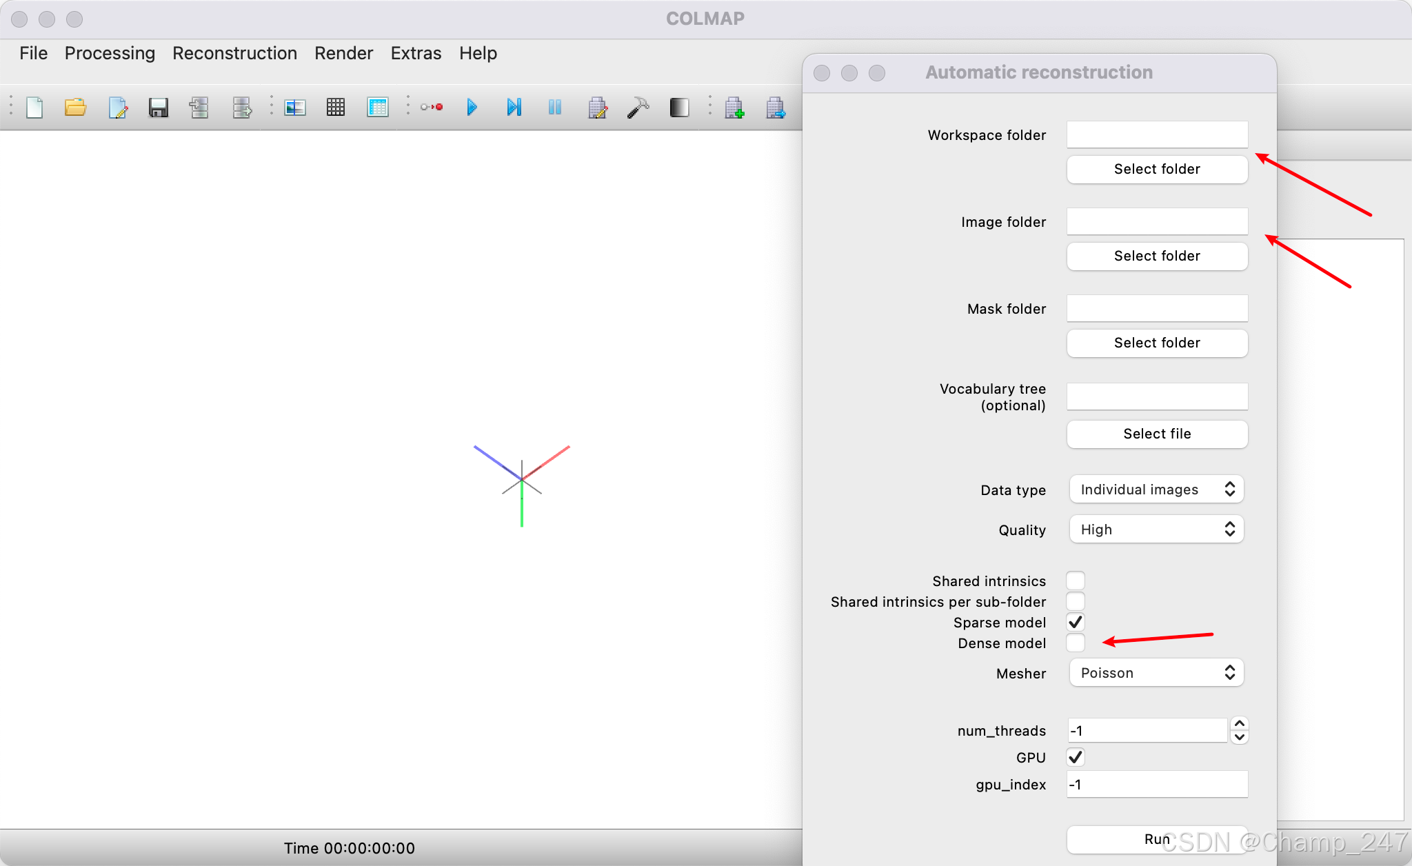Open Feature matching grid icon
This screenshot has width=1412, height=866.
336,108
